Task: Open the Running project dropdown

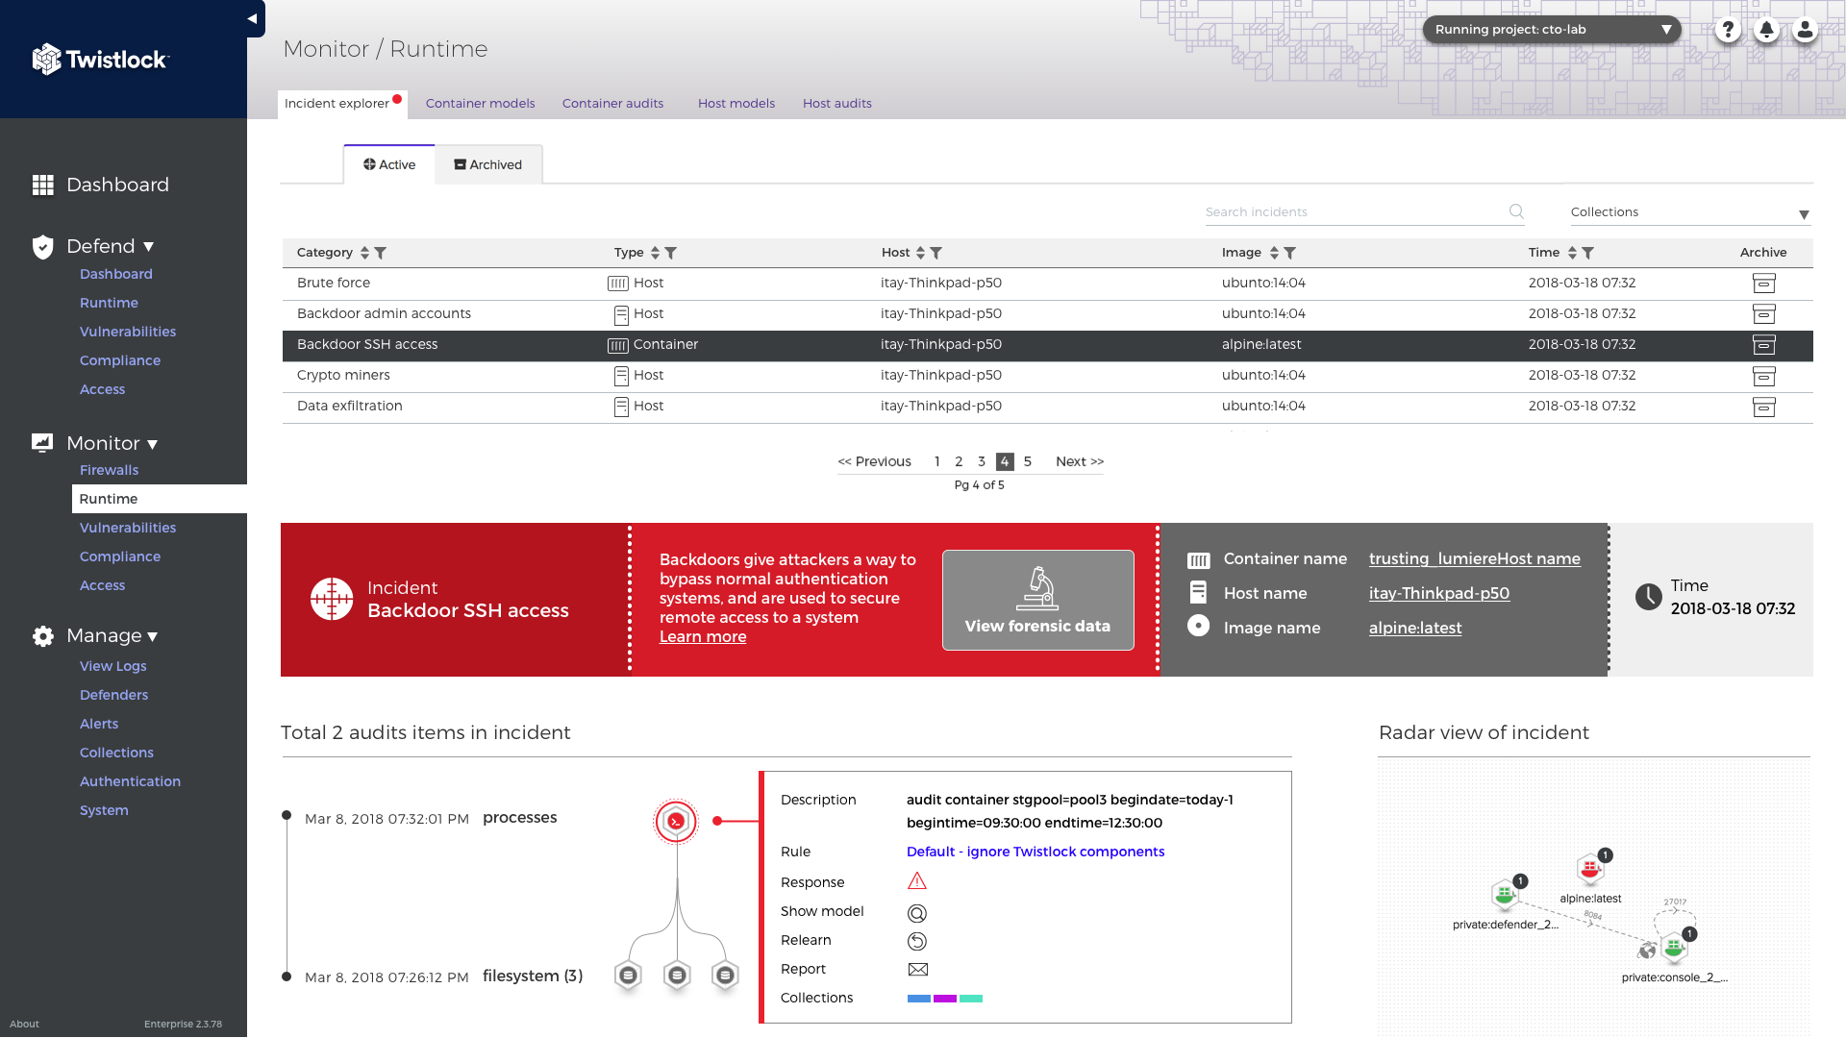Action: (x=1552, y=30)
